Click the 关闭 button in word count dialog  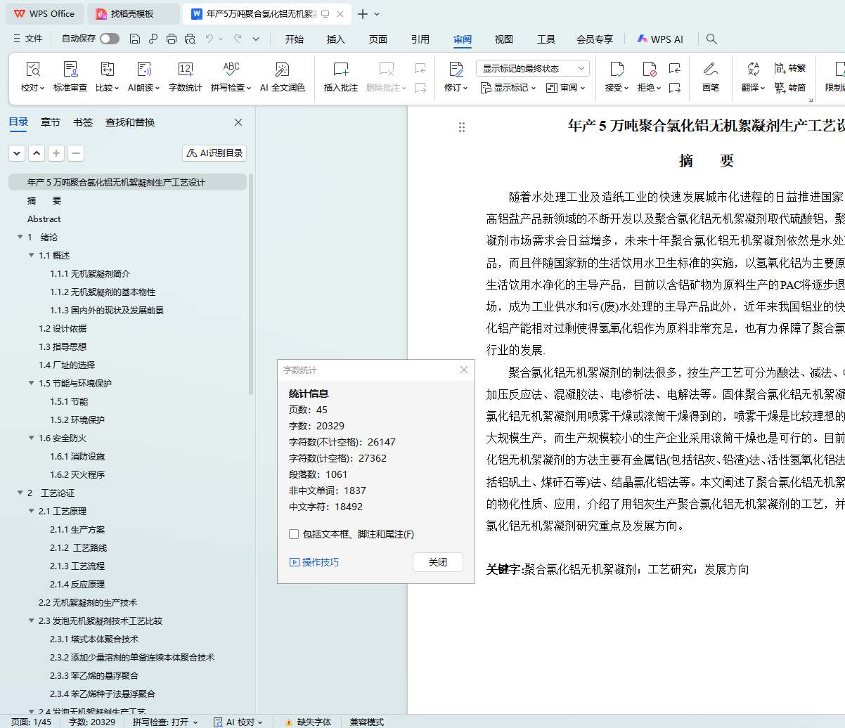437,562
